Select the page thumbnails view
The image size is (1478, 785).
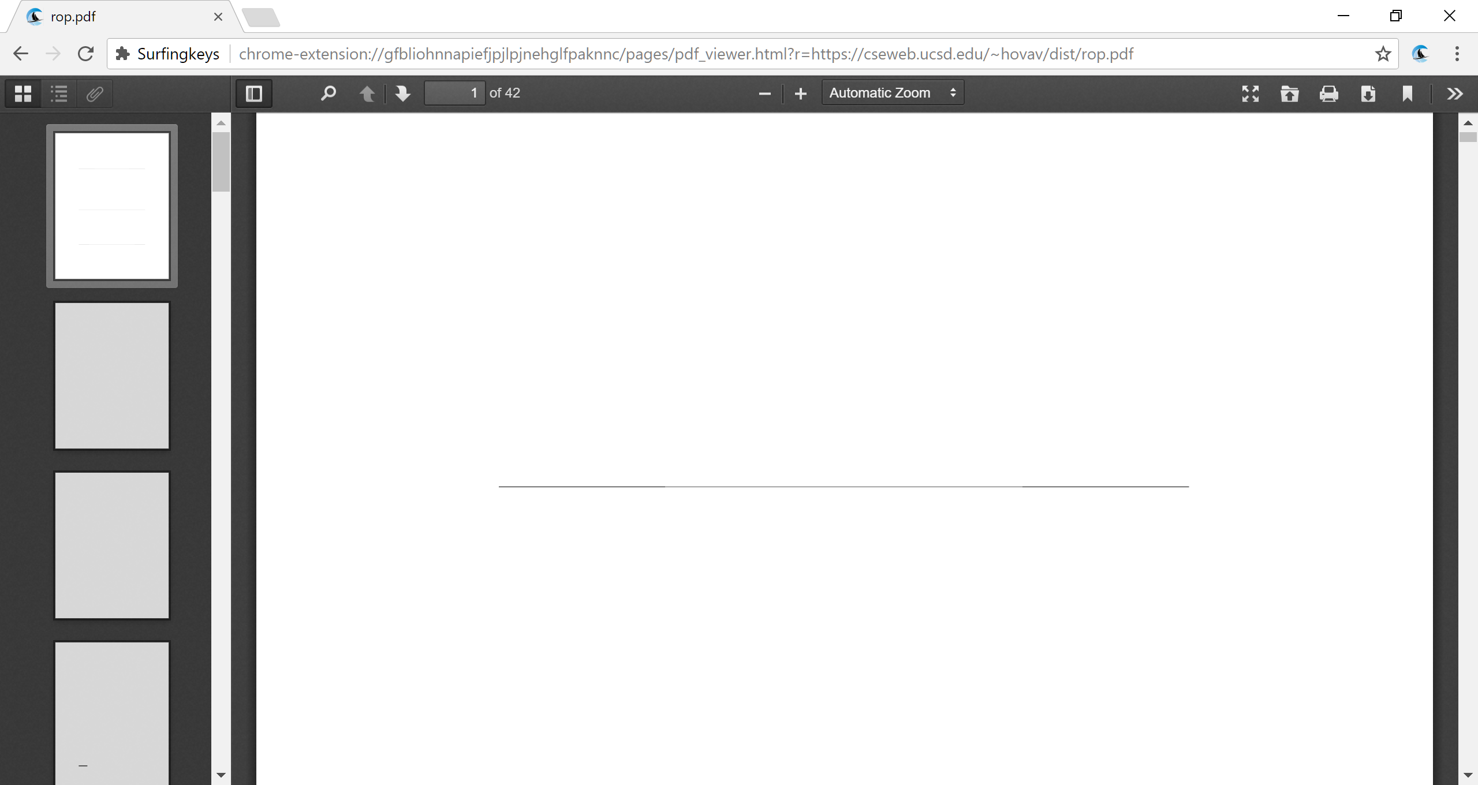tap(23, 93)
